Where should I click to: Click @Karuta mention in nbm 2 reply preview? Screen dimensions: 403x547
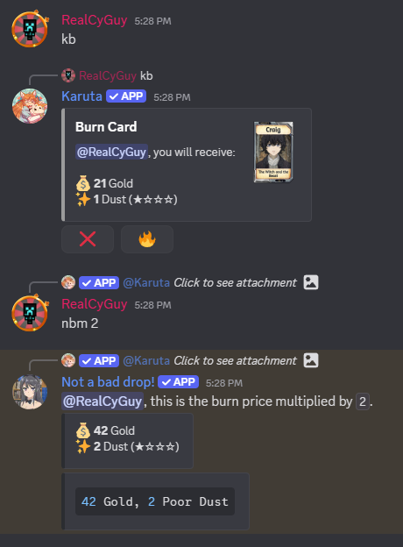point(146,282)
